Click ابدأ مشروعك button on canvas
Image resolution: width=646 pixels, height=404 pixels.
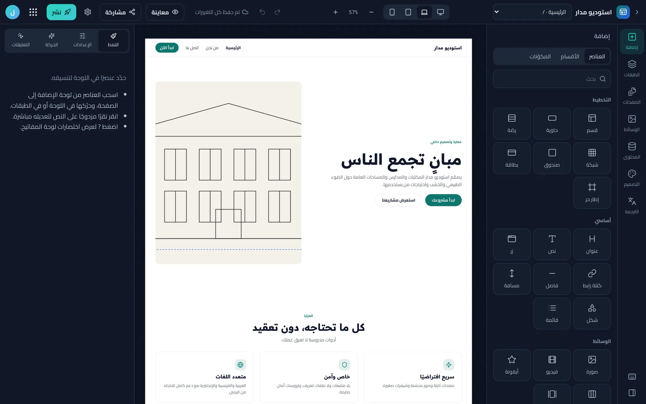443,200
